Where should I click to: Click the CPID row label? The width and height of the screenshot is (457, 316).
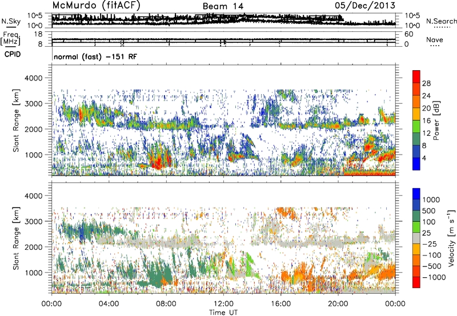pos(13,54)
